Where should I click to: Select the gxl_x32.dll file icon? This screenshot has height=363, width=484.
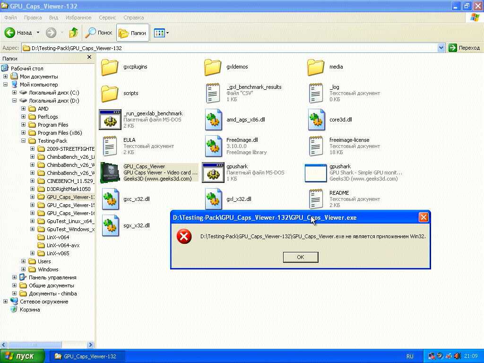[213, 199]
